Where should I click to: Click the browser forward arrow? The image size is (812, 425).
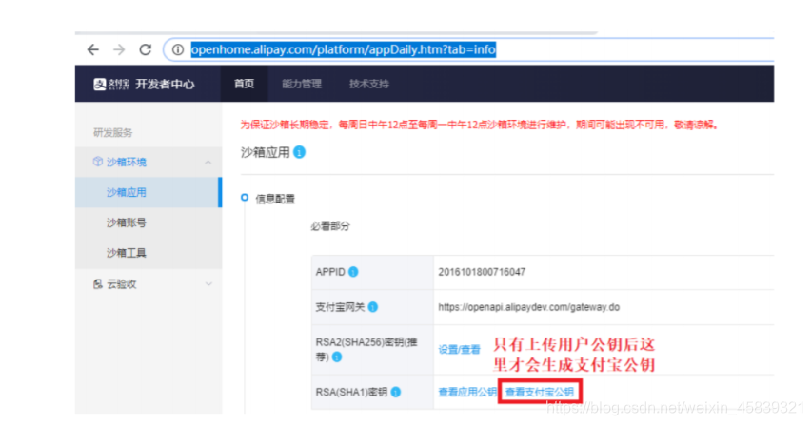pyautogui.click(x=119, y=49)
